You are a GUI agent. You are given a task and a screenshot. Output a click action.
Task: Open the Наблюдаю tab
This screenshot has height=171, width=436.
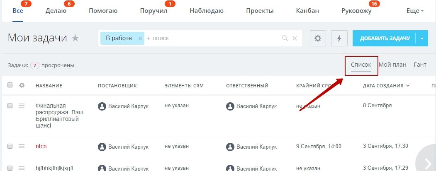(207, 11)
